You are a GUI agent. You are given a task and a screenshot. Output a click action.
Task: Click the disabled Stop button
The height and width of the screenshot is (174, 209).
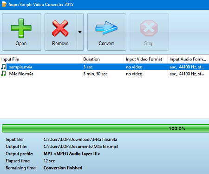149,32
